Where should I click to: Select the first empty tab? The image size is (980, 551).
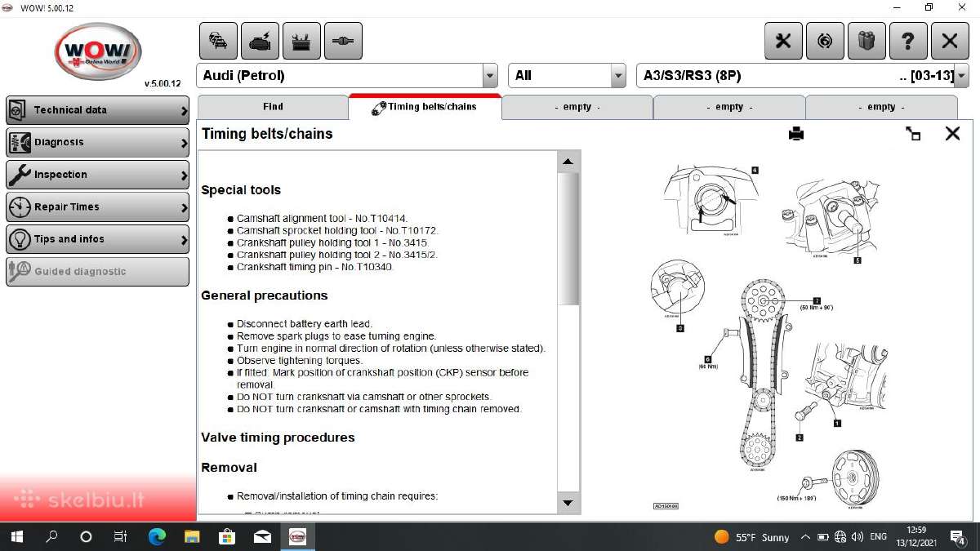(x=577, y=107)
